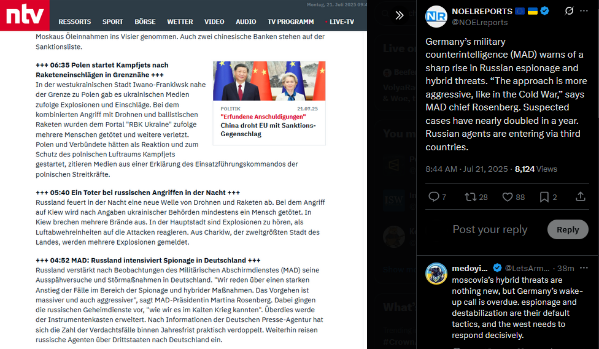Open the SPORT section
Screen dimensions: 599x349
(x=113, y=21)
